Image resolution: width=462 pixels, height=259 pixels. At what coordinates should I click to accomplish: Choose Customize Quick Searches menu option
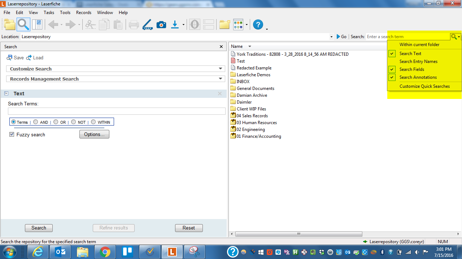pos(424,86)
